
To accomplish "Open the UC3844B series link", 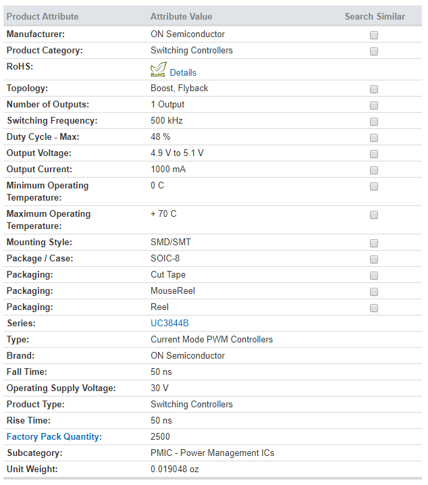I will (x=169, y=324).
